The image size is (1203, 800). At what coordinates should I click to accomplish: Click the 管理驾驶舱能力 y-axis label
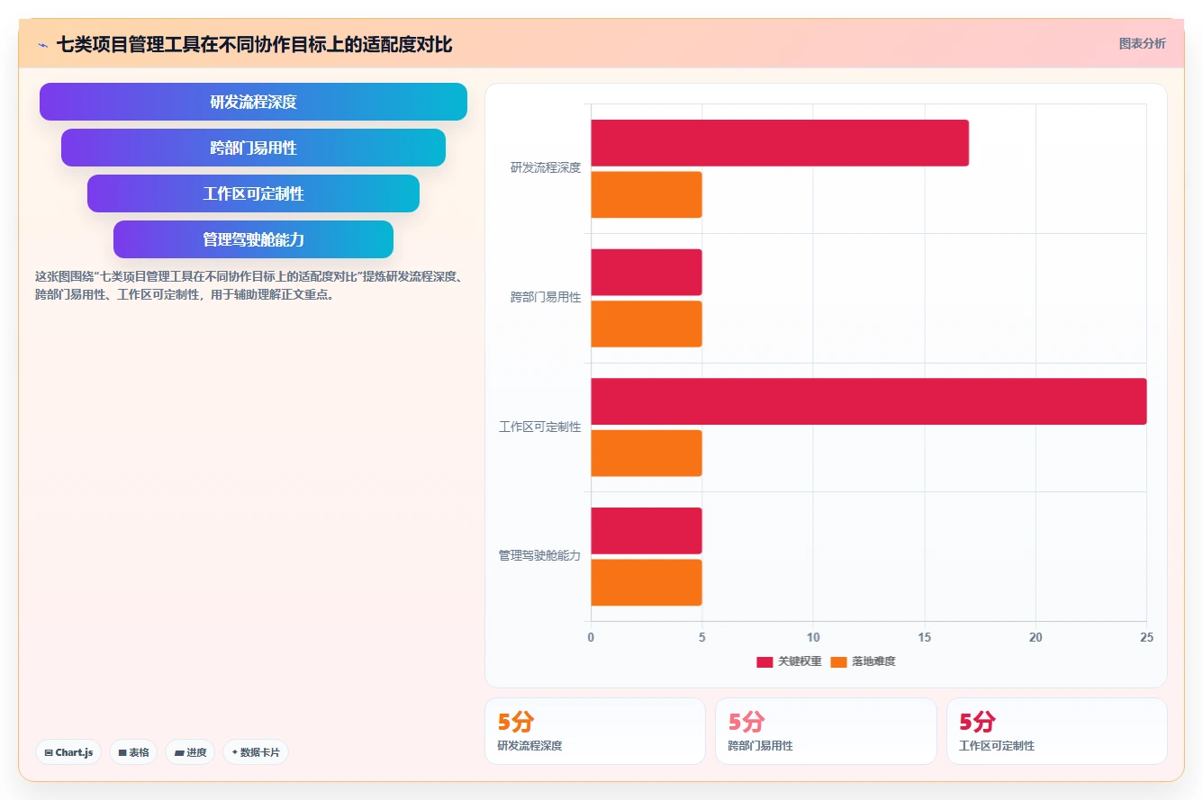coord(540,556)
